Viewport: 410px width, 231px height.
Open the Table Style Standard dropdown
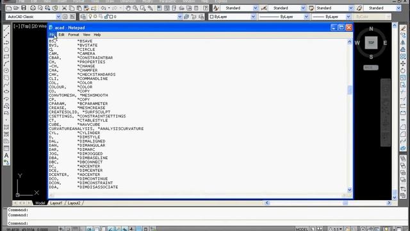(x=350, y=8)
